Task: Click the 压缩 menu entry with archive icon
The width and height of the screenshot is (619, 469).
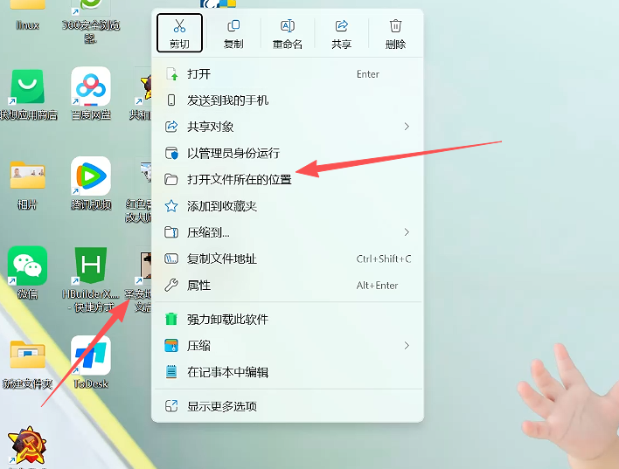Action: click(x=288, y=346)
